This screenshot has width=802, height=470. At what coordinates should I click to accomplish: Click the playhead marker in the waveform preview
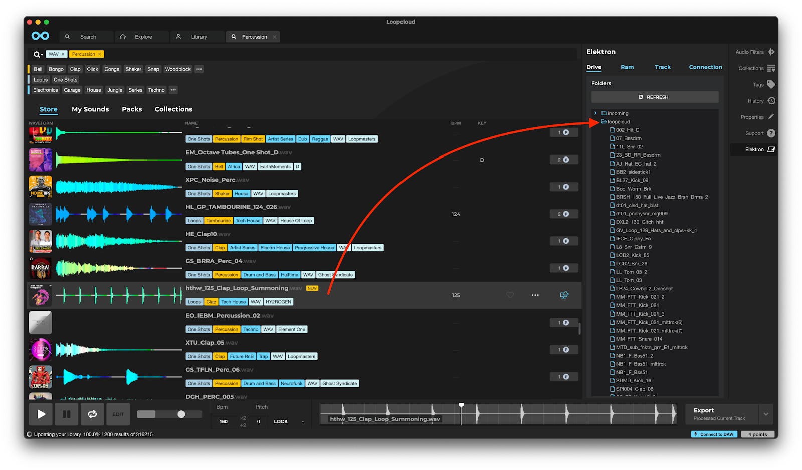click(461, 405)
